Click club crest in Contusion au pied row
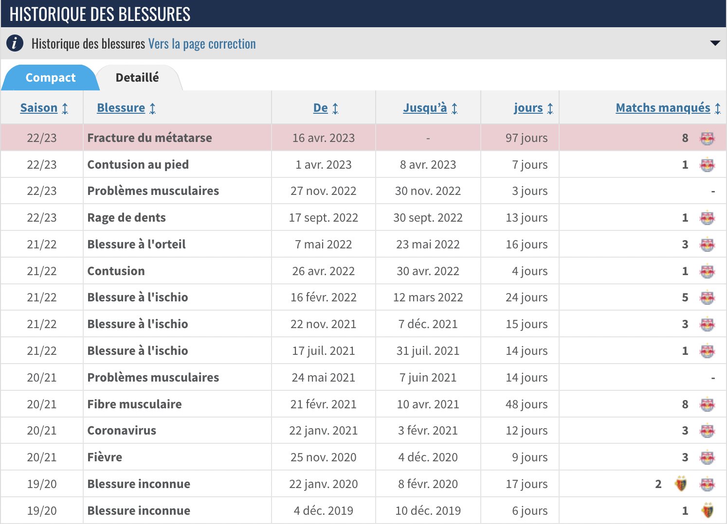Viewport: 727px width, 524px height. [707, 165]
